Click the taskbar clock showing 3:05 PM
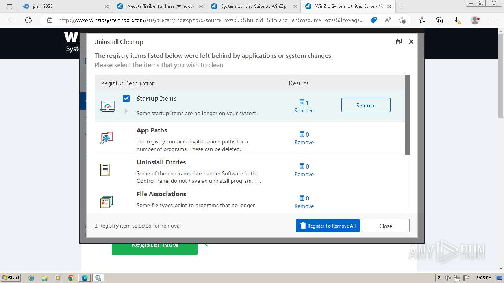This screenshot has width=504, height=283. (x=484, y=278)
